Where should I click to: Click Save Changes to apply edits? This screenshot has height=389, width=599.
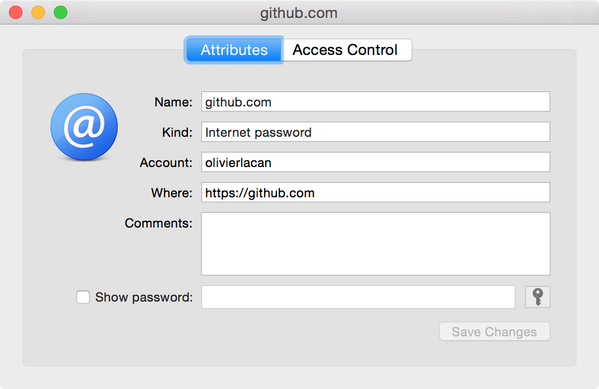coord(494,331)
